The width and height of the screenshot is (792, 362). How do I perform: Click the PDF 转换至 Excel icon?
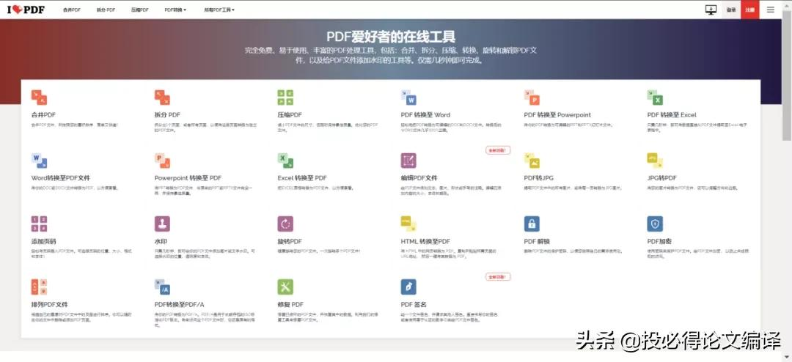point(655,97)
